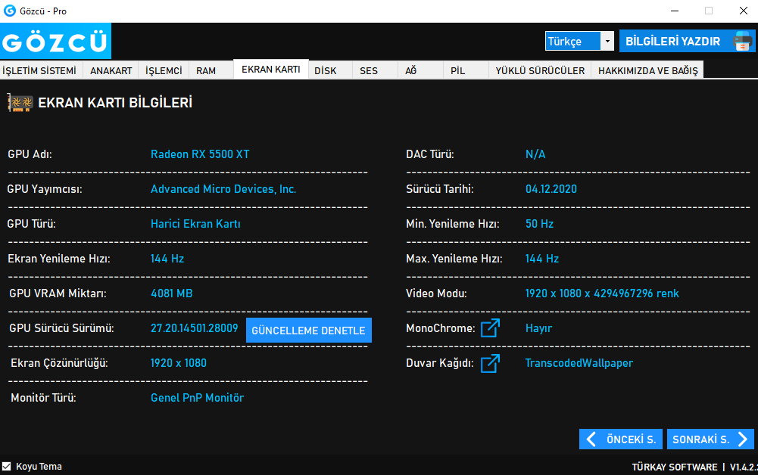
Task: Switch to Anakart tab
Action: (x=111, y=70)
